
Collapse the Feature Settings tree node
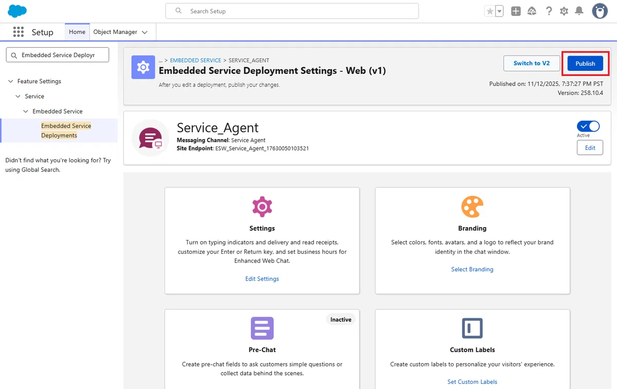[11, 81]
